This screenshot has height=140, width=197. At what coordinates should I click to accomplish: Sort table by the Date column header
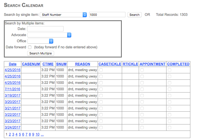point(12,64)
